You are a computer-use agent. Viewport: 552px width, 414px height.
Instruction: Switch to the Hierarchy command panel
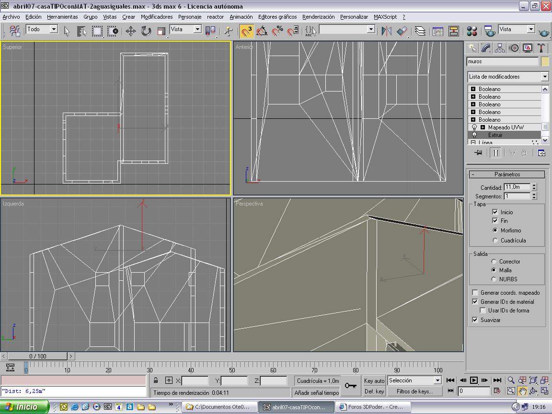tap(500, 48)
